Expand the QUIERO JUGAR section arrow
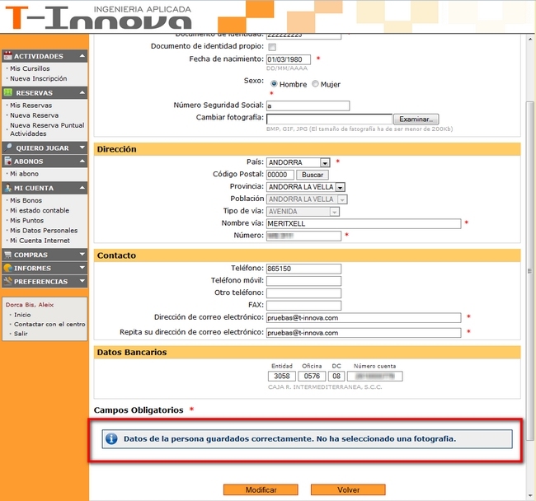The height and width of the screenshot is (501, 536). pos(82,147)
